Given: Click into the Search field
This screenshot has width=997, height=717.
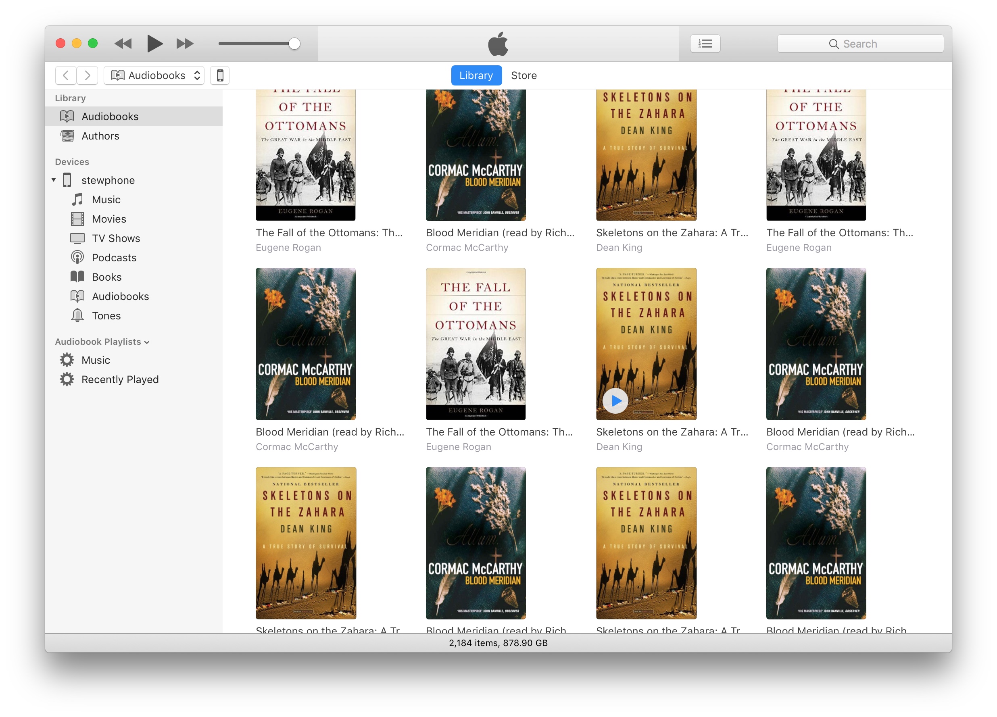Looking at the screenshot, I should pyautogui.click(x=860, y=44).
